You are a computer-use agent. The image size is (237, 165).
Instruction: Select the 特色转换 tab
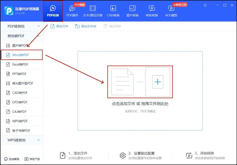(x=152, y=11)
